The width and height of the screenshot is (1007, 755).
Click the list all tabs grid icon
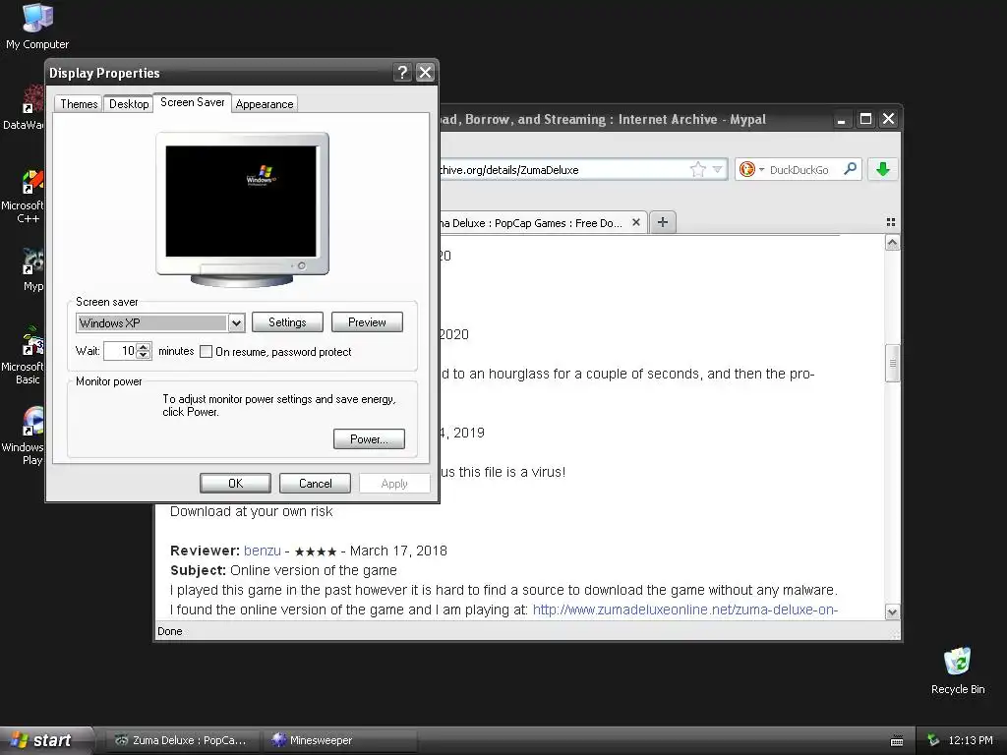click(x=891, y=222)
